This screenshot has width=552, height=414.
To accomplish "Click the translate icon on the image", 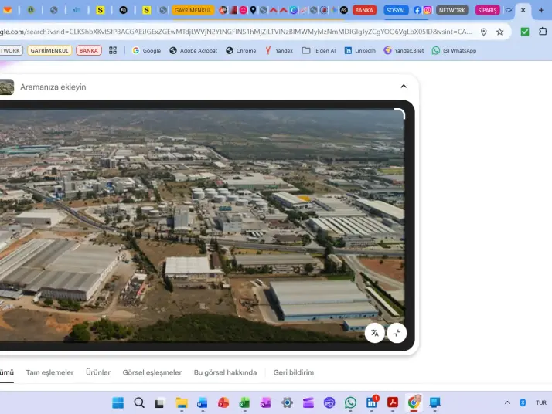I will (x=375, y=333).
